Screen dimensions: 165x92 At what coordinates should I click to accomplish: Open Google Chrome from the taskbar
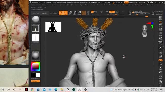32,90
